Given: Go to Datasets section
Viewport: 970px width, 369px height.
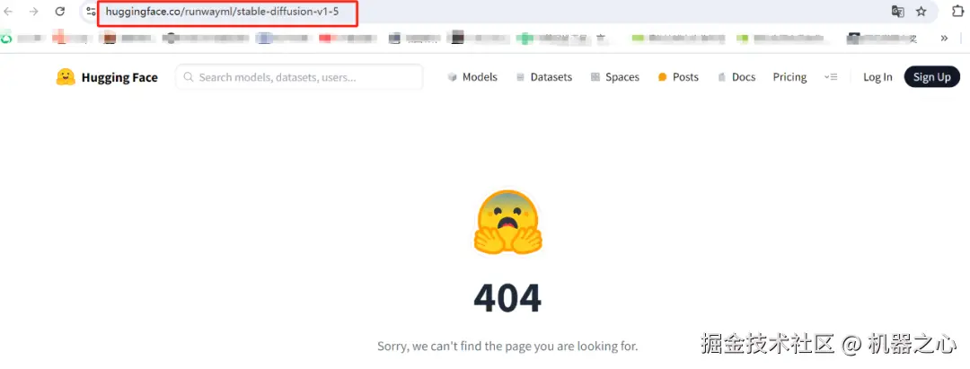Looking at the screenshot, I should pos(543,77).
